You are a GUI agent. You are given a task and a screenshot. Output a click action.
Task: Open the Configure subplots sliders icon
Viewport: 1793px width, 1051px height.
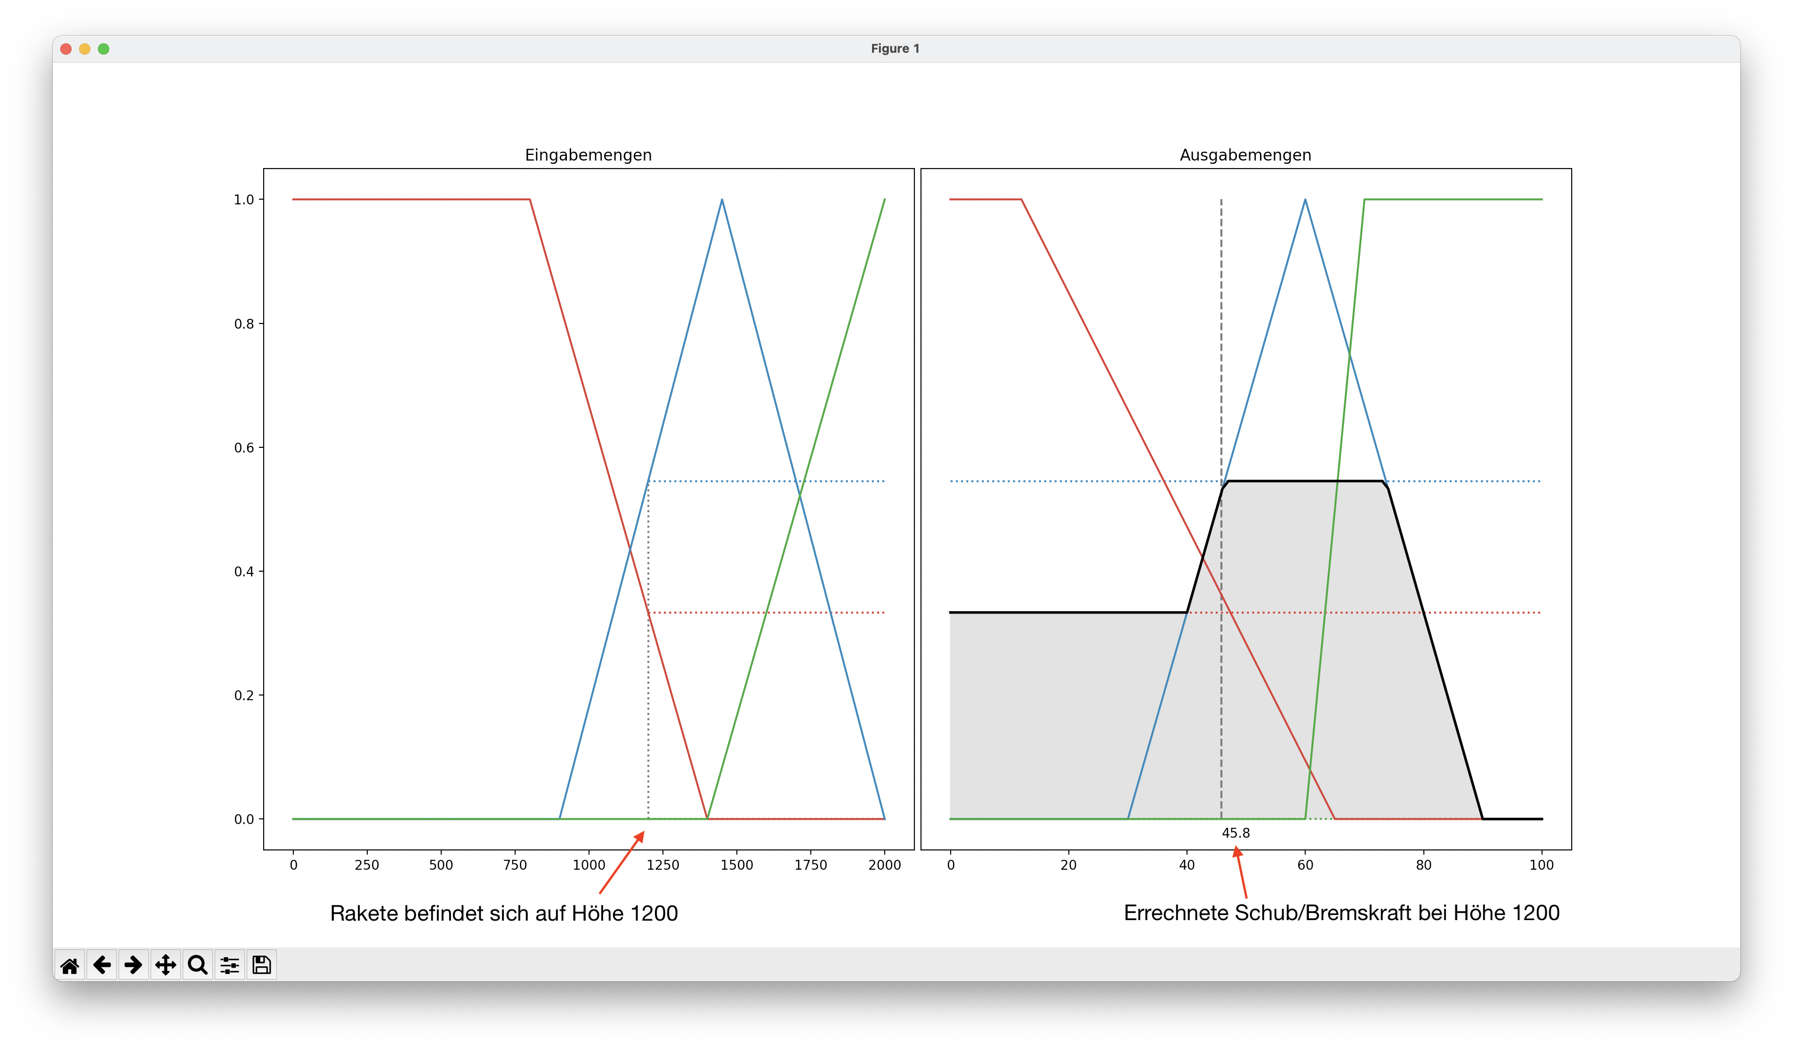[x=229, y=965]
